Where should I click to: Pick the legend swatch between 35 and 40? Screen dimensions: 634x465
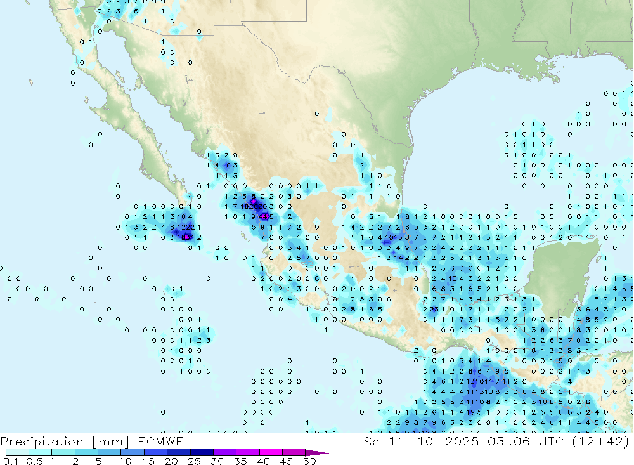pos(247,452)
